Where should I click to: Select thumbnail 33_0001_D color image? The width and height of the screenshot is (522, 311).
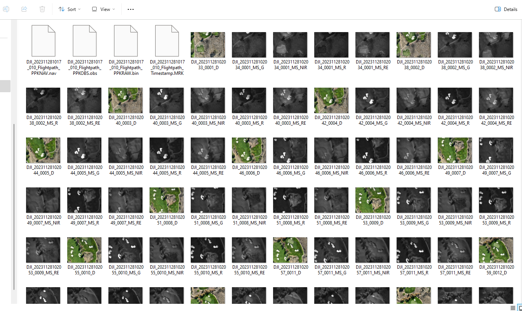208,45
